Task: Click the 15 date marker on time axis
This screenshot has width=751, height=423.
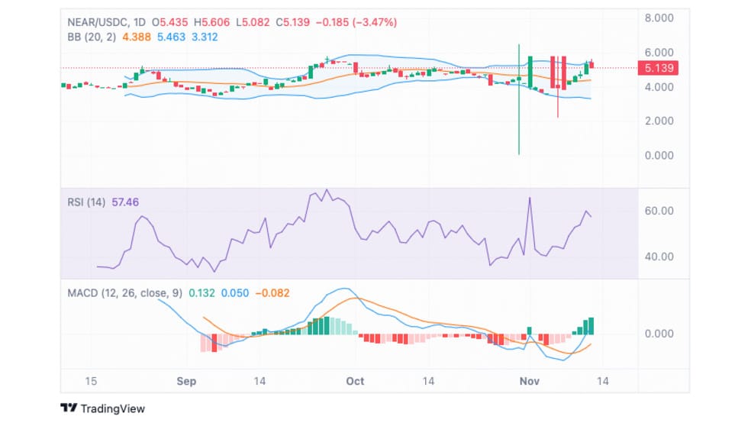Action: coord(91,381)
